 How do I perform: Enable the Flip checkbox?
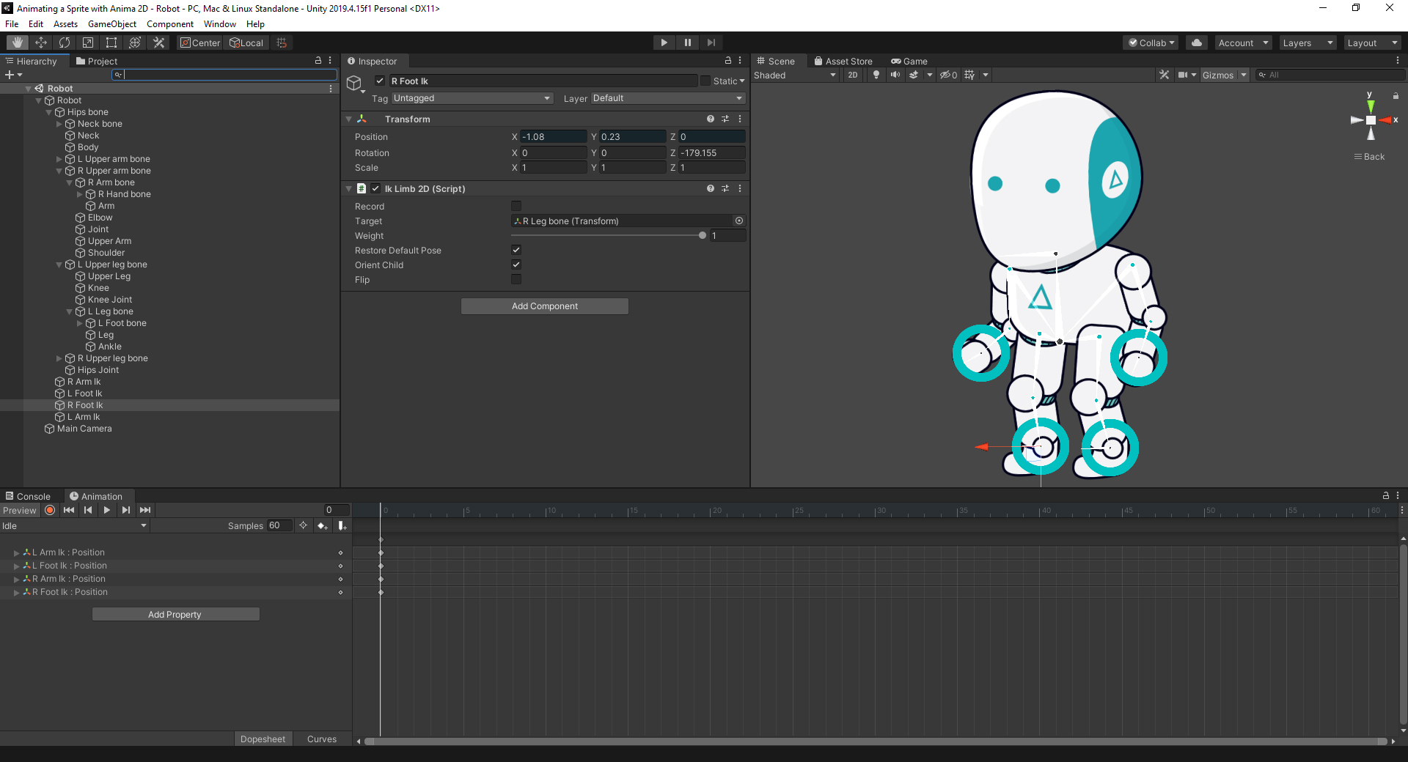tap(516, 279)
